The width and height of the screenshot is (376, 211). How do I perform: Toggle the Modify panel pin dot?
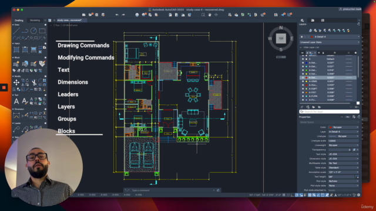point(45,76)
